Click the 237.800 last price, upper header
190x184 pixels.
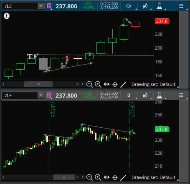coord(66,6)
